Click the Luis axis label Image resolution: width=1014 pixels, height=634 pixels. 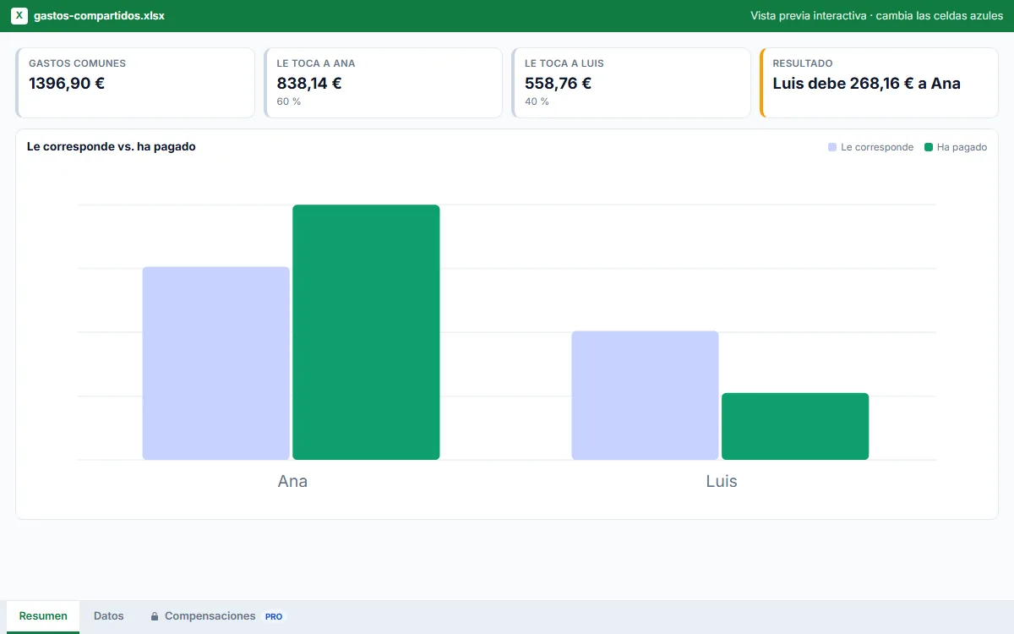pos(722,482)
